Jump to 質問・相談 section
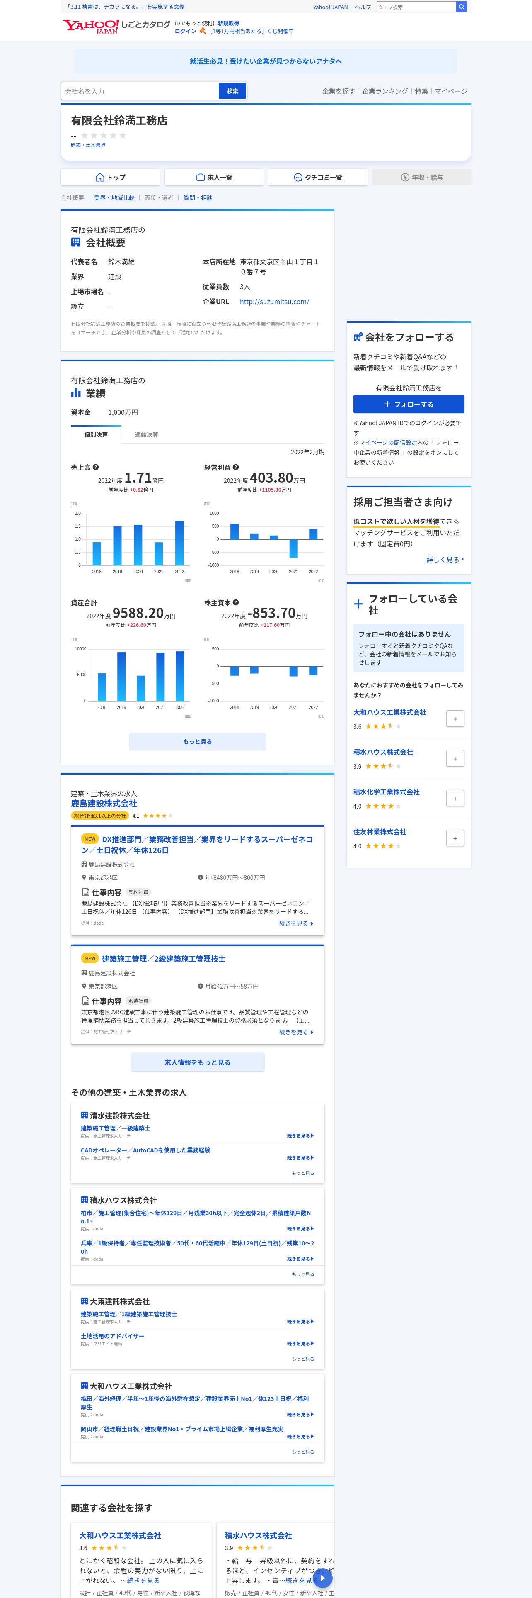The width and height of the screenshot is (532, 1598). [198, 198]
